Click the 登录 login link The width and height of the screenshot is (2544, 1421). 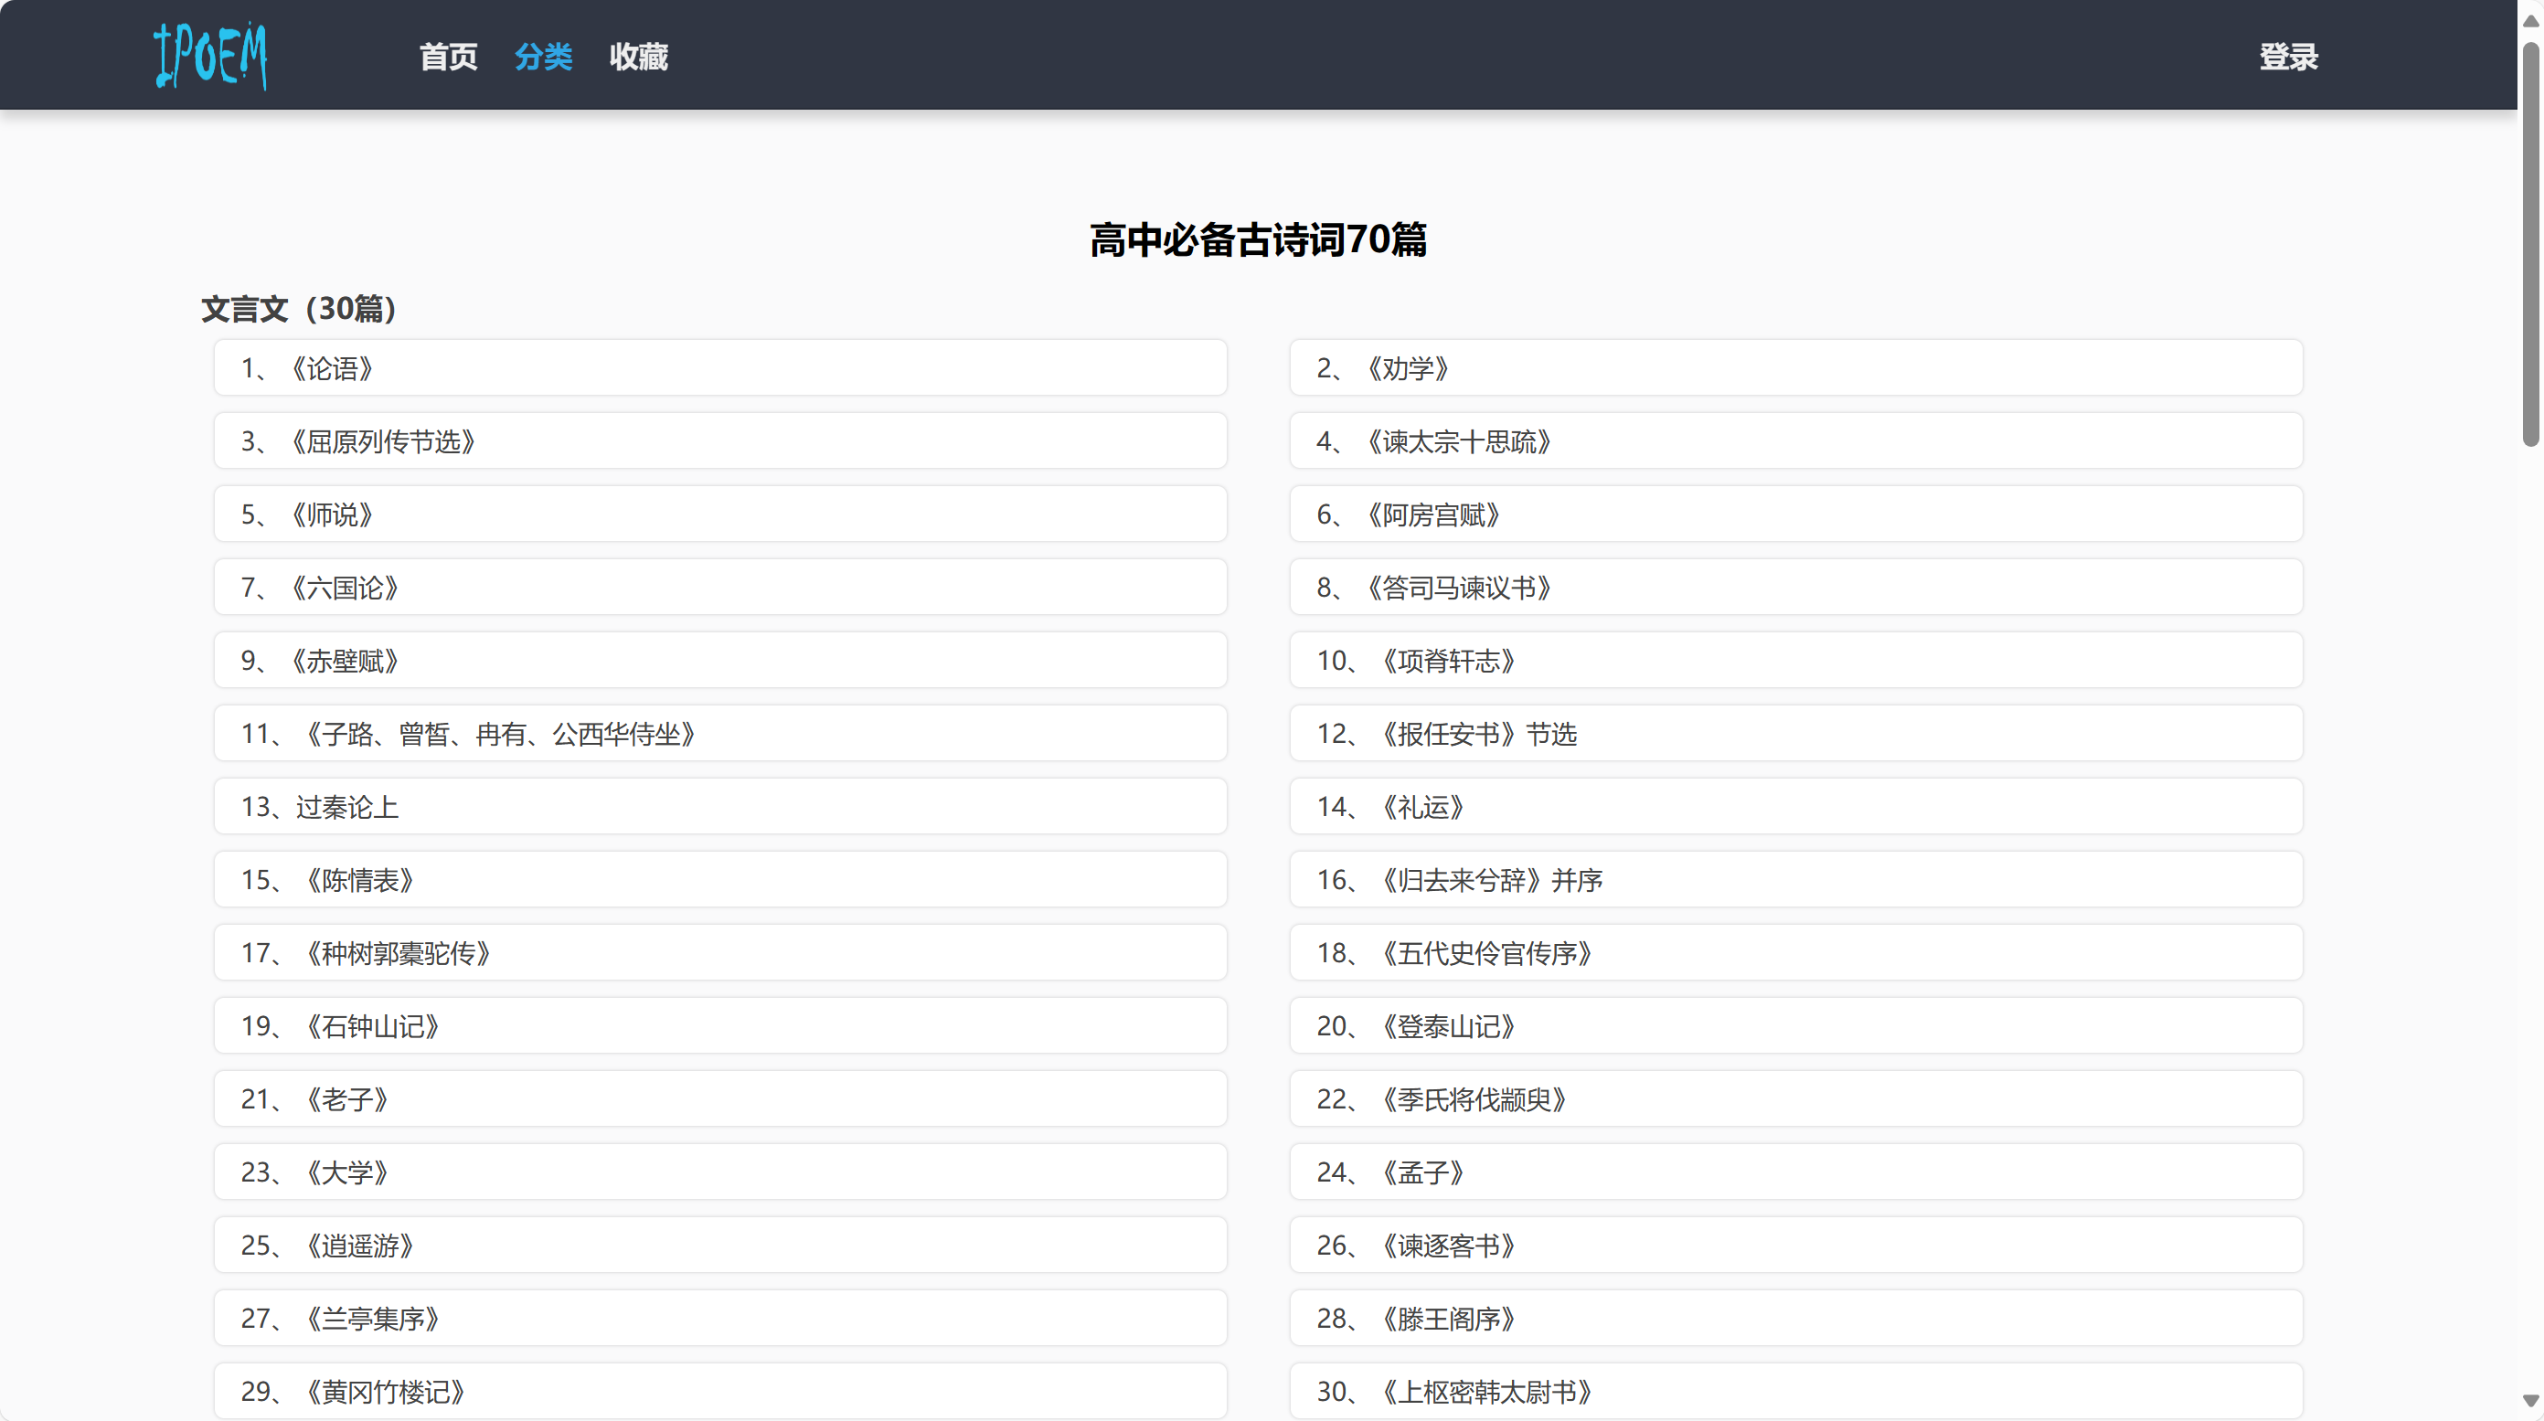[x=2287, y=58]
